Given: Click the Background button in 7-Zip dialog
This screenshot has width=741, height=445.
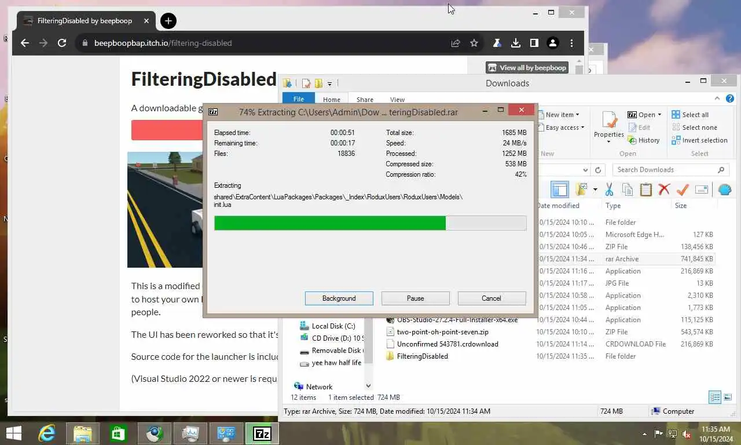Looking at the screenshot, I should point(339,298).
